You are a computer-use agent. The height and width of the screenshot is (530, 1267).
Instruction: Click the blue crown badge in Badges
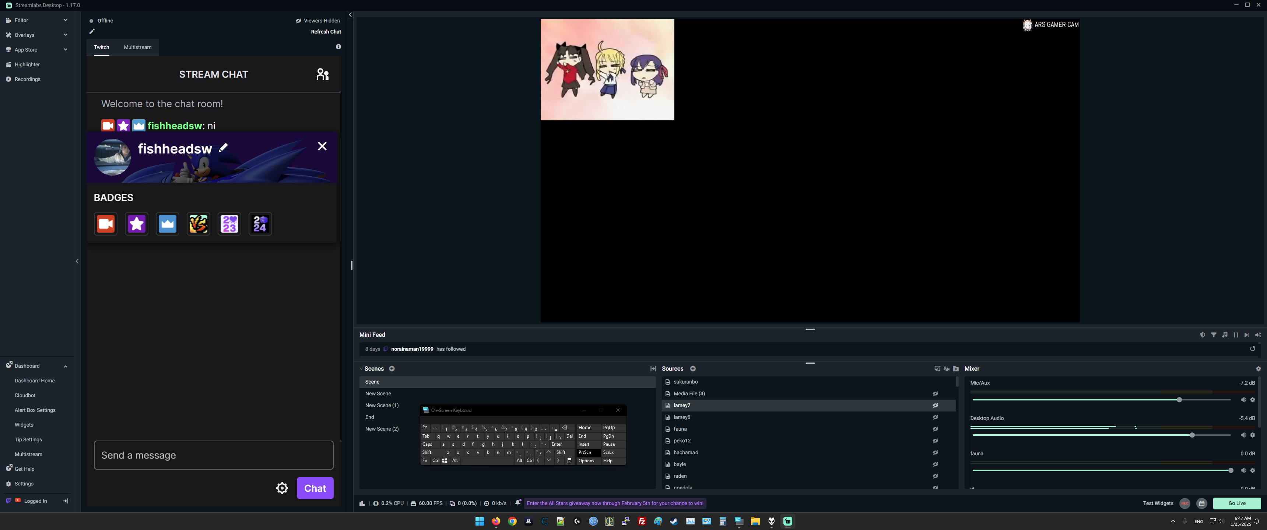point(168,224)
